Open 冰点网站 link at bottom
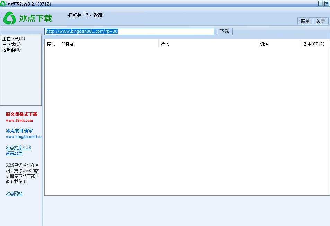 [14, 194]
